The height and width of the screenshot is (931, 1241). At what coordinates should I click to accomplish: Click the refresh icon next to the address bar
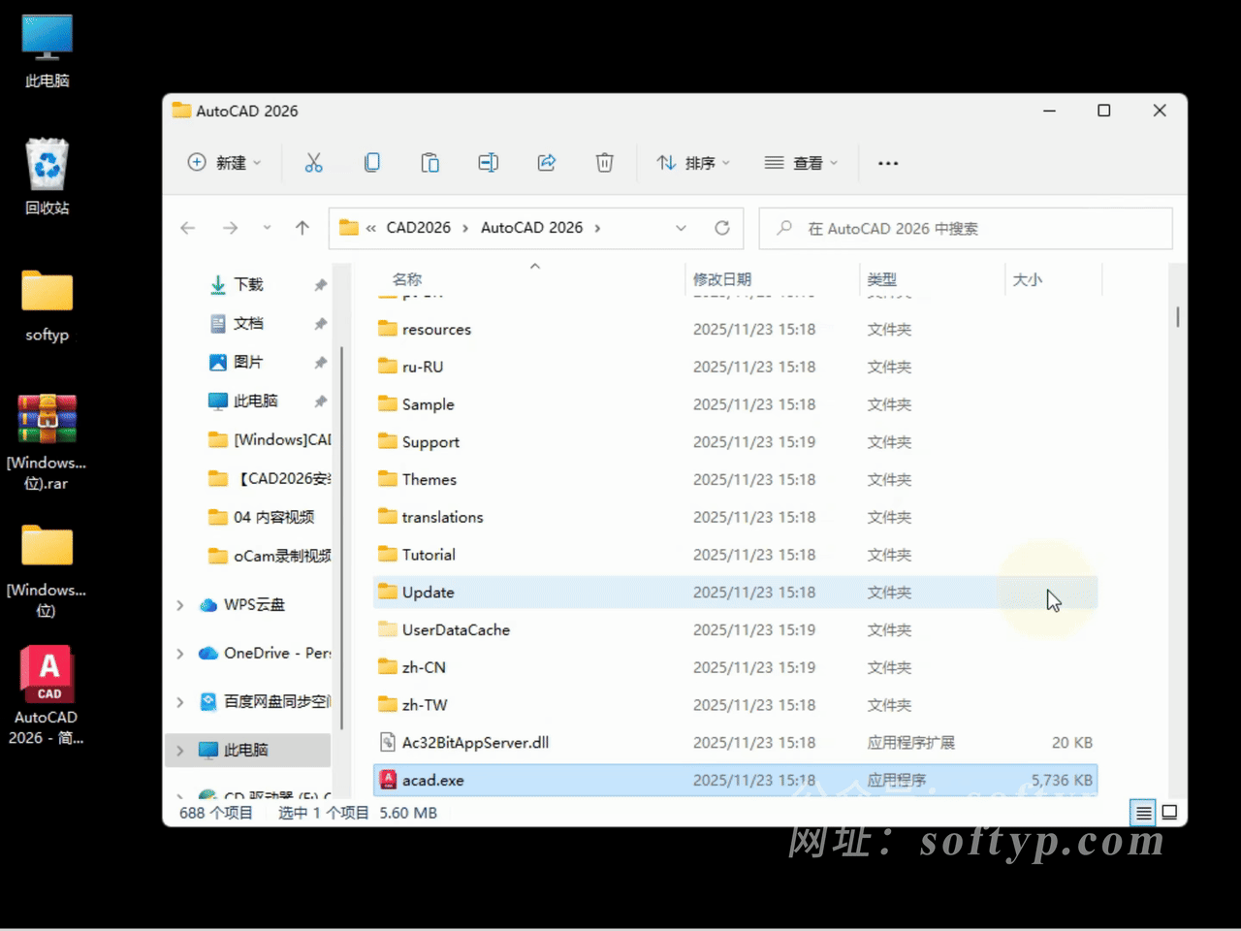[721, 228]
